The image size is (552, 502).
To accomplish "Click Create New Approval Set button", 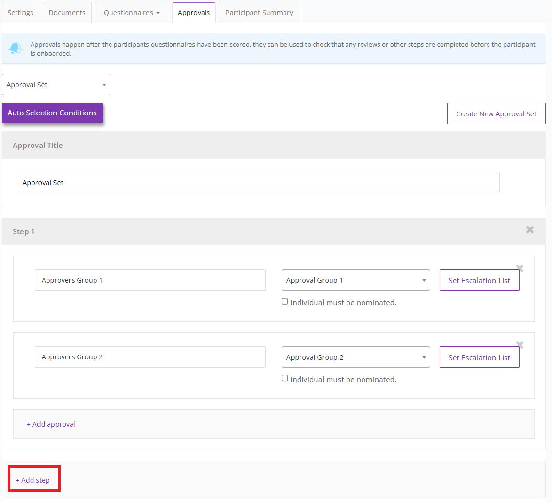I will click(x=496, y=114).
